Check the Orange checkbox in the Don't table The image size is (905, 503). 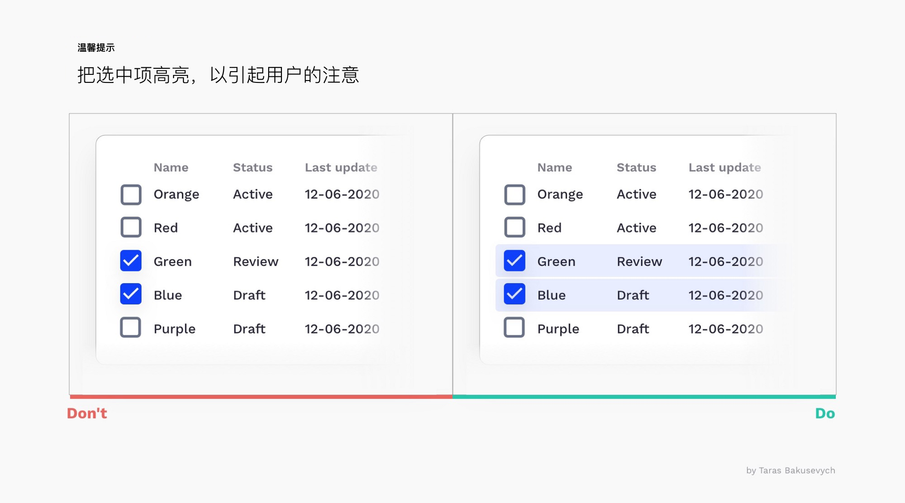[131, 195]
